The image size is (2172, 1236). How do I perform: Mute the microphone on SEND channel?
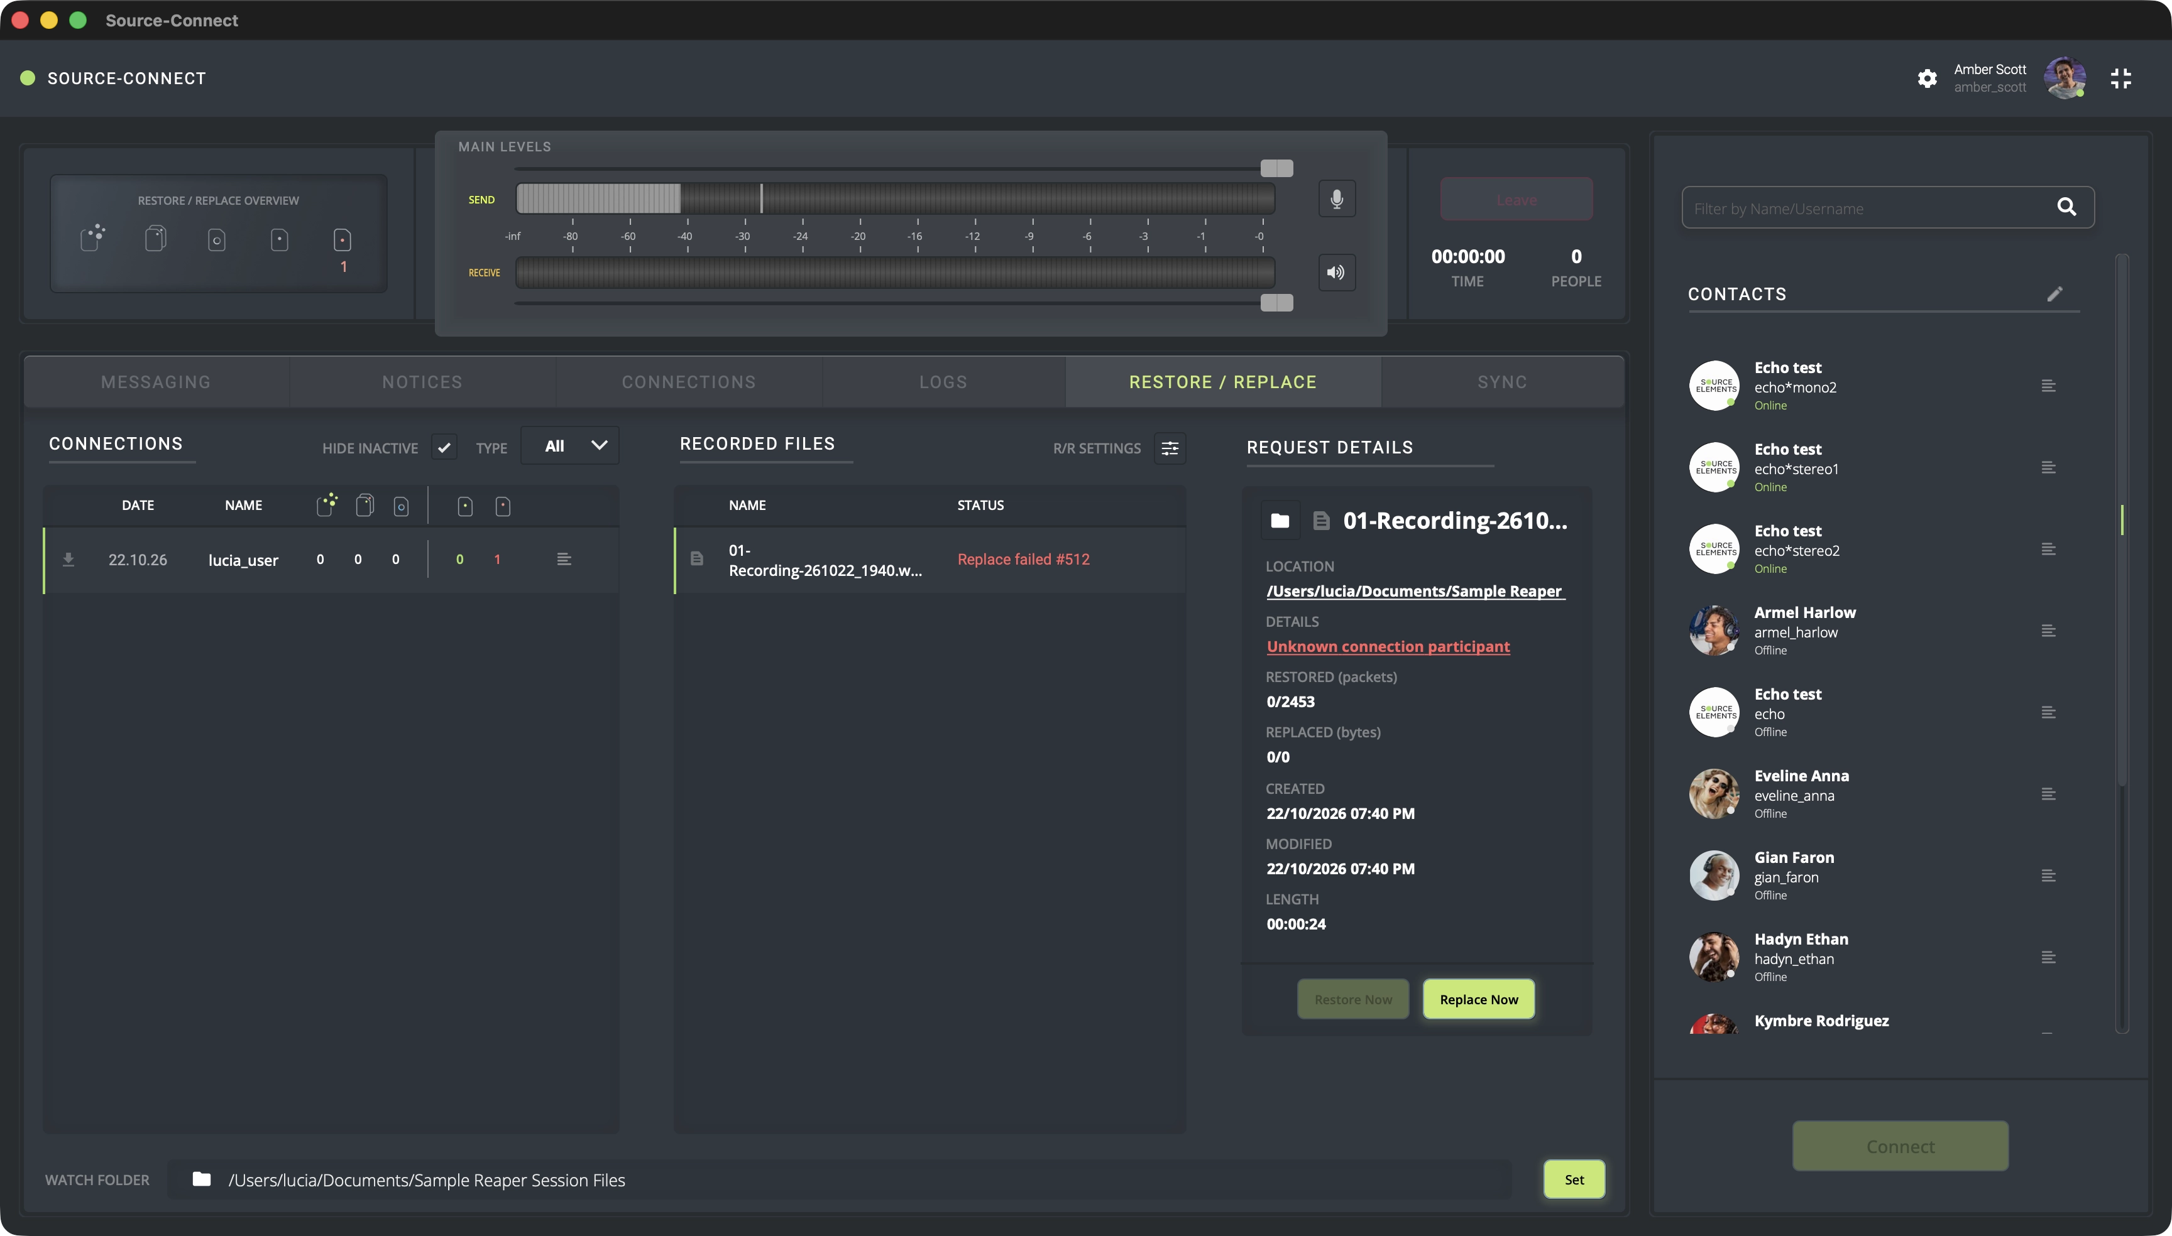click(1336, 198)
